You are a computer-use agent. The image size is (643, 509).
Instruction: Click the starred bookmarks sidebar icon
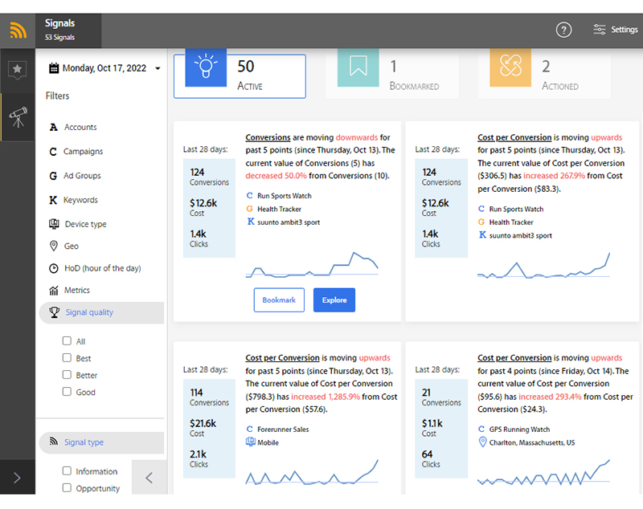tap(17, 71)
